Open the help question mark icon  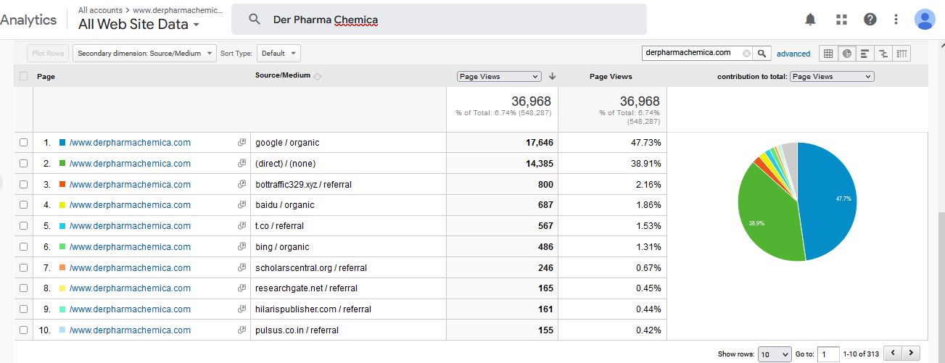pyautogui.click(x=870, y=20)
